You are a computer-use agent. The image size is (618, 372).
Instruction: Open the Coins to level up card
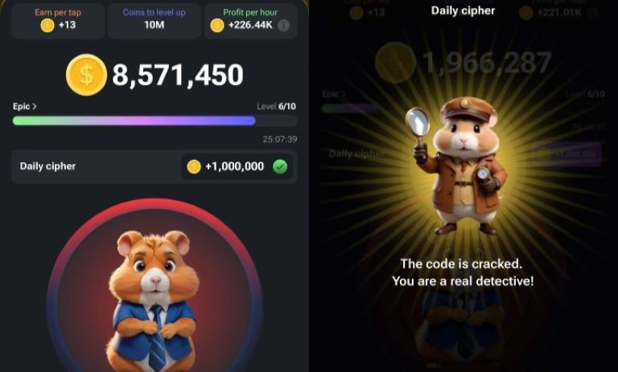[x=154, y=21]
